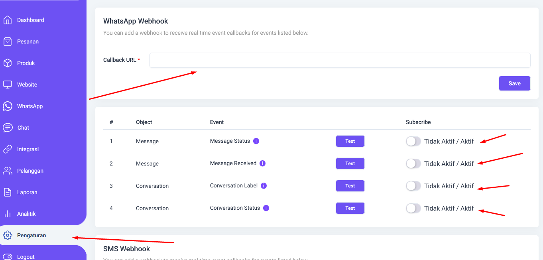The width and height of the screenshot is (543, 260).
Task: Test the Message Status event
Action: coord(350,141)
